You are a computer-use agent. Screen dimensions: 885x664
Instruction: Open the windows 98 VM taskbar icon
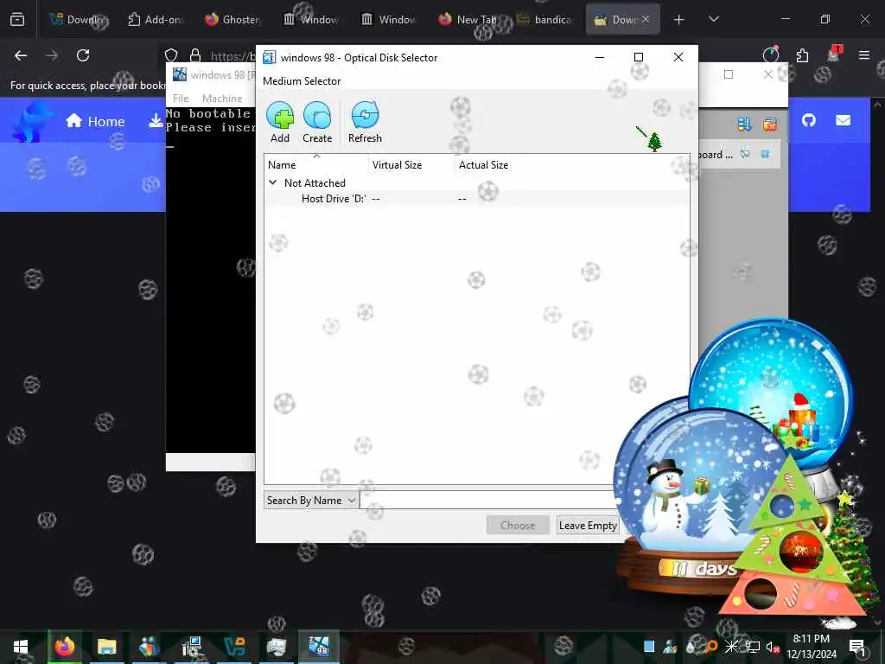tap(319, 647)
